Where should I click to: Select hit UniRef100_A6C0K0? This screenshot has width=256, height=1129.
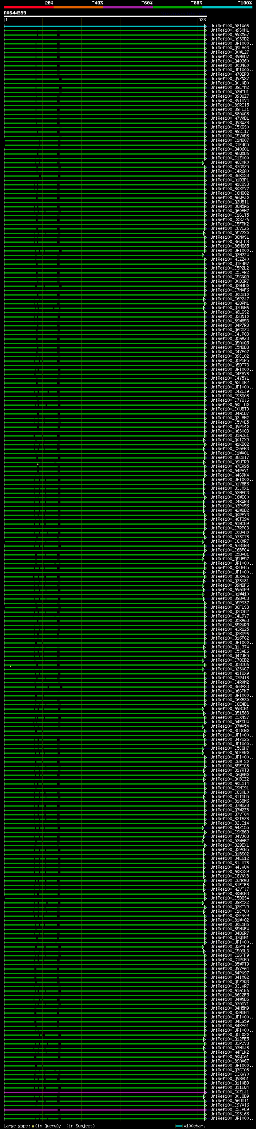[x=230, y=163]
